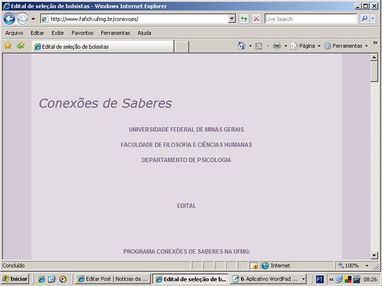Click the Print icon
The height and width of the screenshot is (286, 382).
(x=277, y=46)
